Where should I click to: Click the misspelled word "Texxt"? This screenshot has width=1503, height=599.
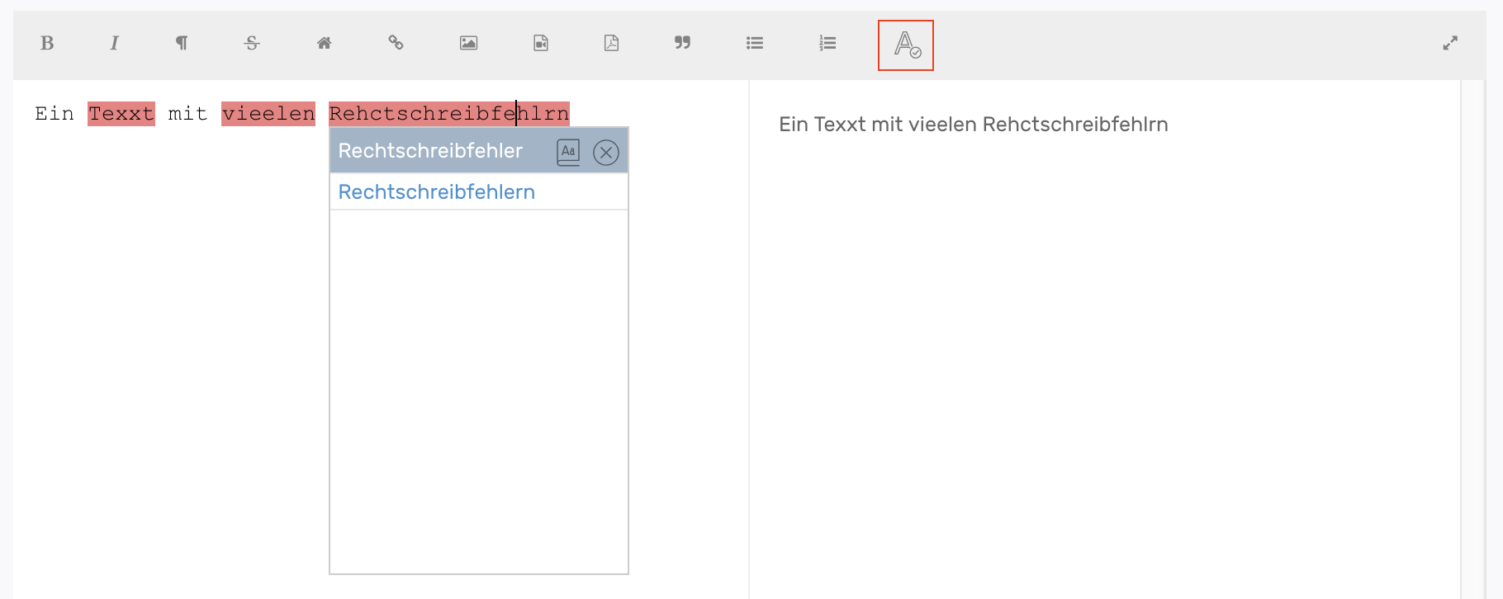tap(121, 114)
